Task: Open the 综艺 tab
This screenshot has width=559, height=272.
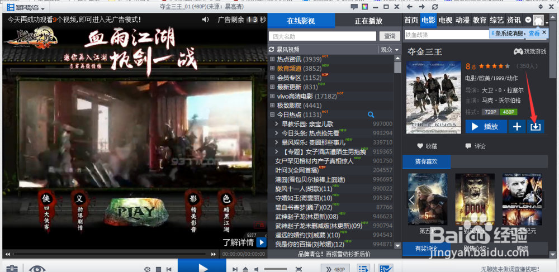Action: (x=496, y=20)
